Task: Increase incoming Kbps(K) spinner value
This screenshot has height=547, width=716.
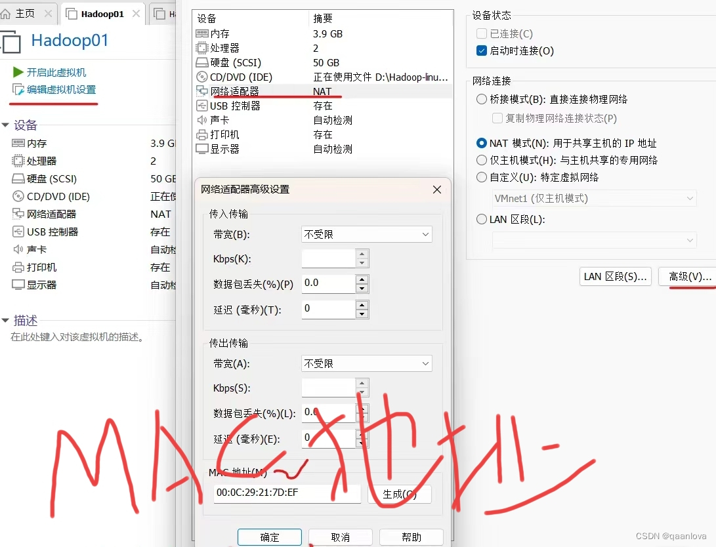Action: click(362, 254)
